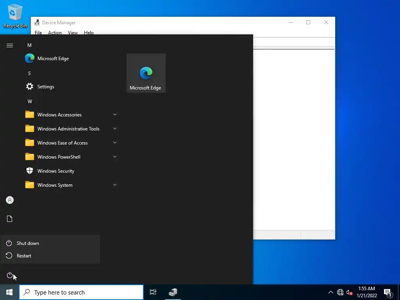Screen dimensions: 400x300
Task: Open the muted volume tray icon
Action: pos(349,292)
